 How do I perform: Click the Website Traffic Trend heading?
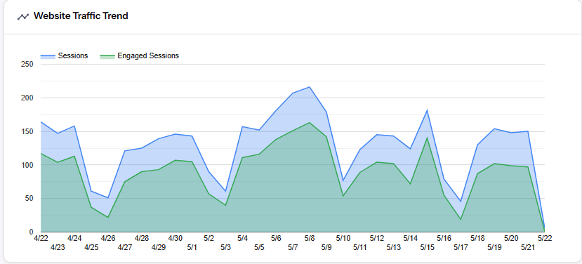[x=81, y=16]
